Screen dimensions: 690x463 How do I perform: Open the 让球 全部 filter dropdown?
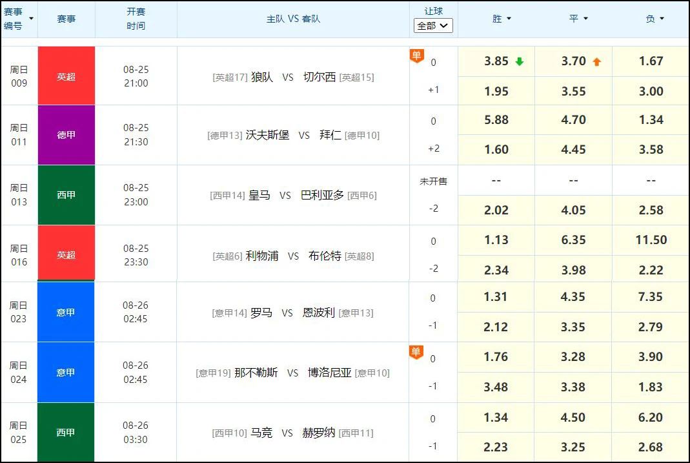point(433,26)
